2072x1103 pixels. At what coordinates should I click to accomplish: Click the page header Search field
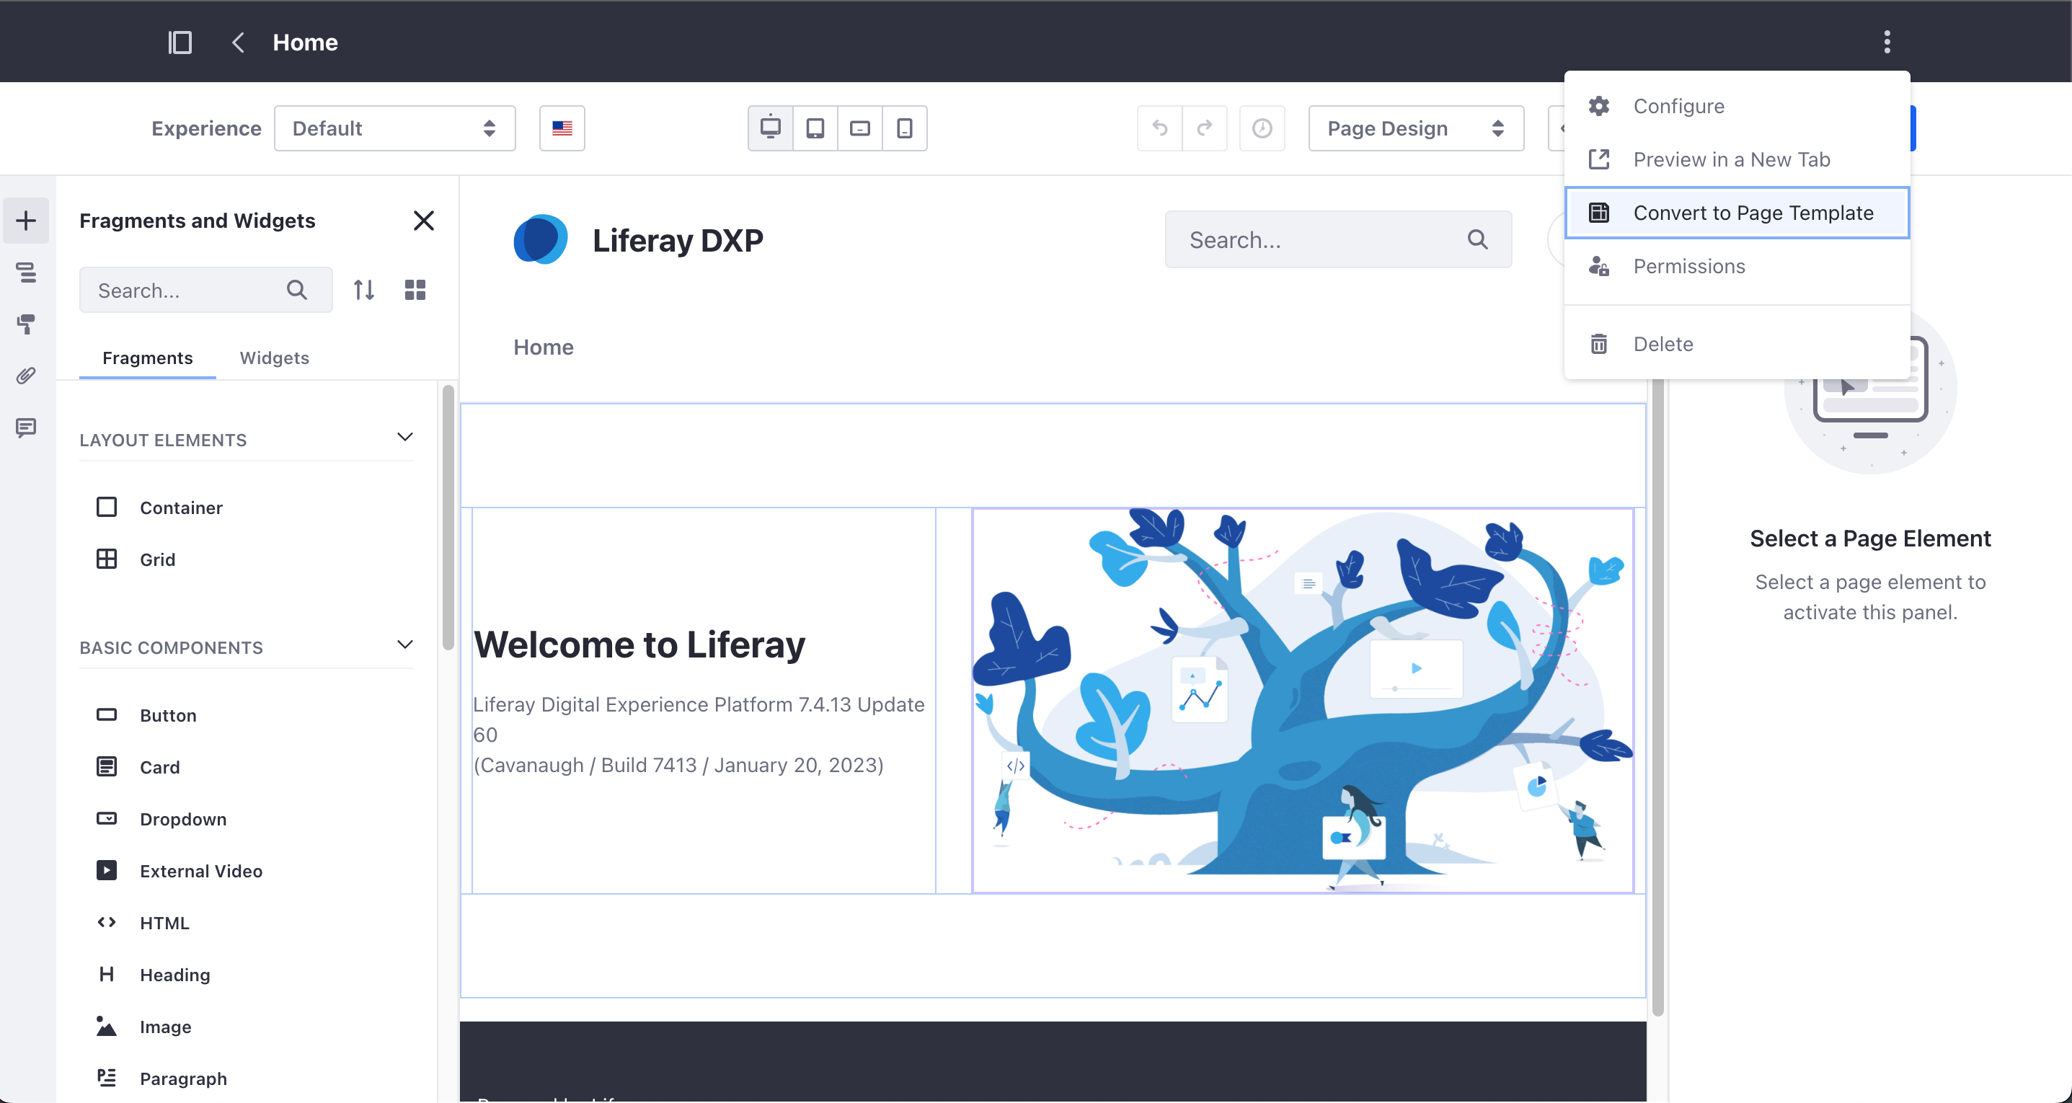(x=1337, y=239)
